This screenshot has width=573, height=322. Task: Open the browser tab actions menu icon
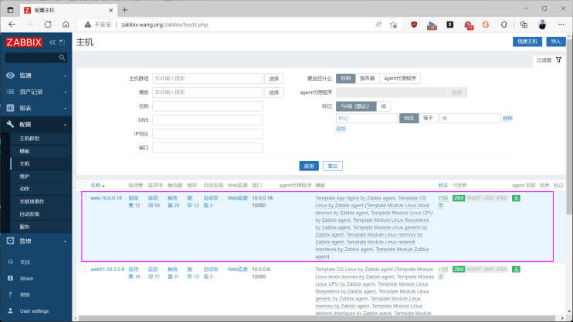tap(10, 10)
